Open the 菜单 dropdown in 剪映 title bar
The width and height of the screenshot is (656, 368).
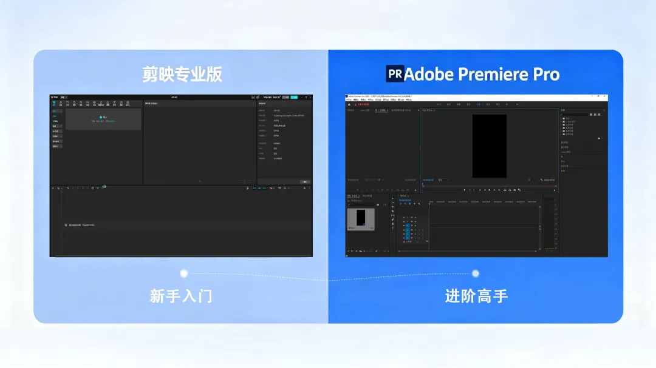(64, 98)
